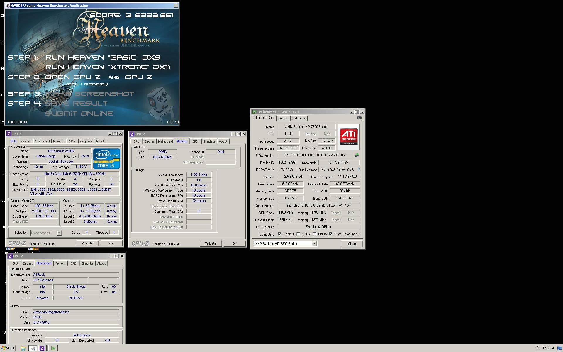Click the Intel Core i5 logo badge
Image resolution: width=563 pixels, height=352 pixels.
click(x=106, y=159)
